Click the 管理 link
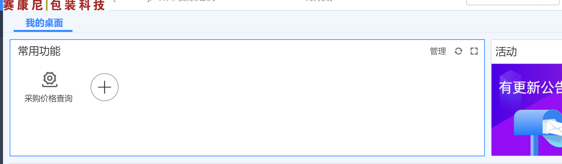Screen dimensions: 562x164 438,51
